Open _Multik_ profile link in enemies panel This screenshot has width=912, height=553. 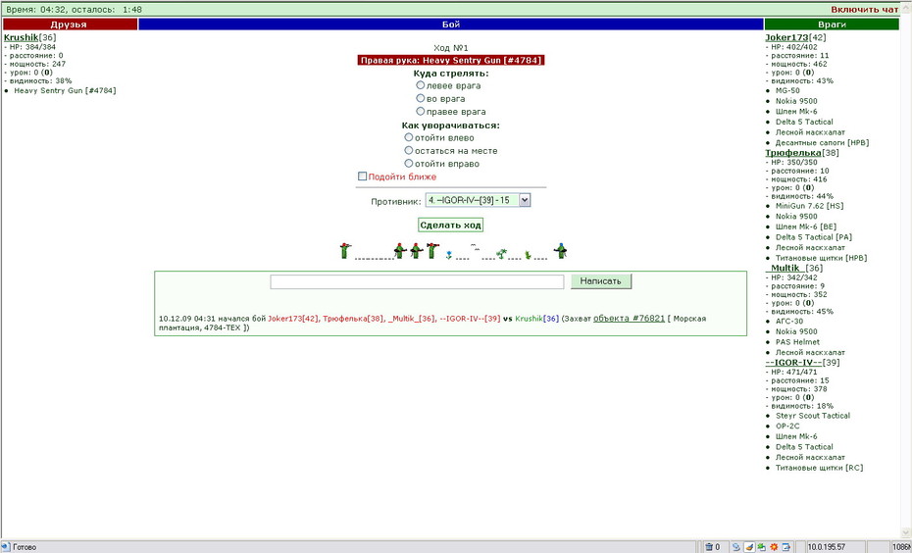click(785, 268)
